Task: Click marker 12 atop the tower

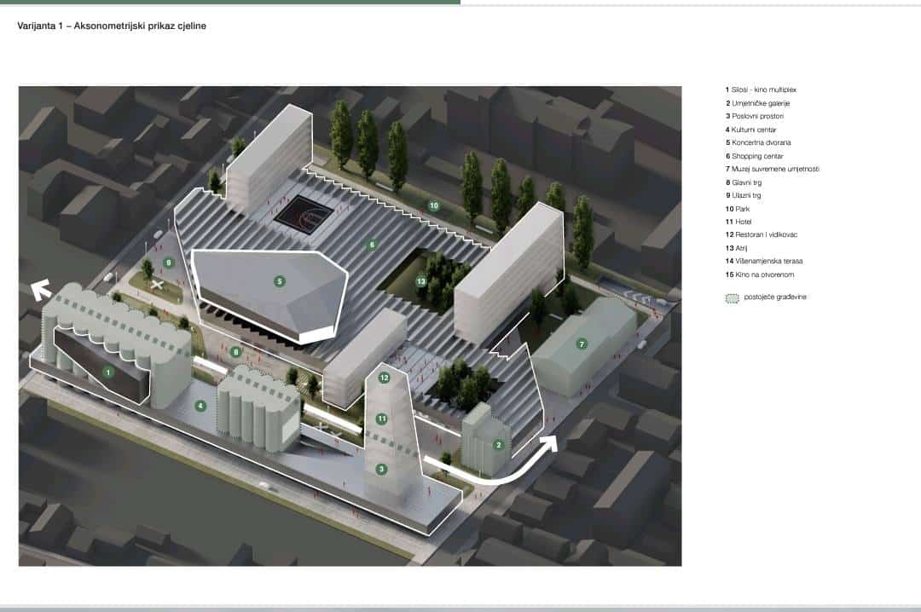Action: click(x=384, y=378)
